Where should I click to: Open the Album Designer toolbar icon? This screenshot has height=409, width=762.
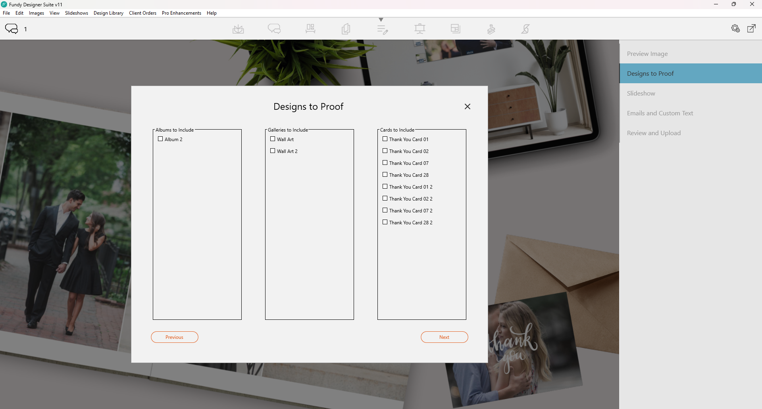pos(238,29)
